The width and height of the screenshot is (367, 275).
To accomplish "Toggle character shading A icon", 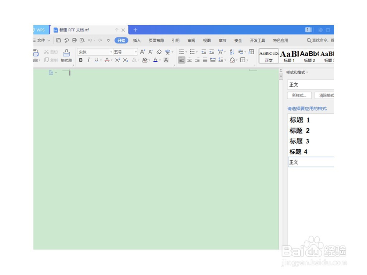I will (166, 60).
